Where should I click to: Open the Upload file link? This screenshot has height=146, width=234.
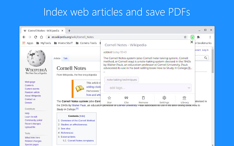[30, 127]
